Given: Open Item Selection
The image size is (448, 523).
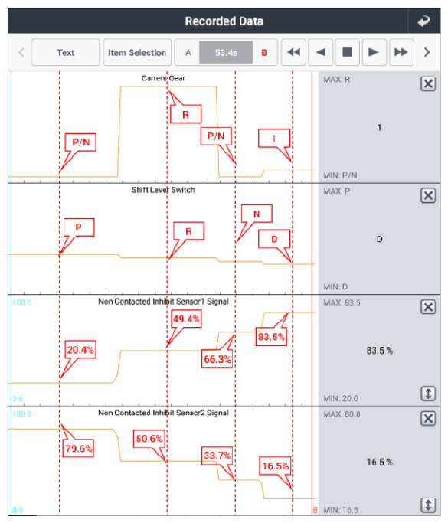Looking at the screenshot, I should (x=137, y=52).
